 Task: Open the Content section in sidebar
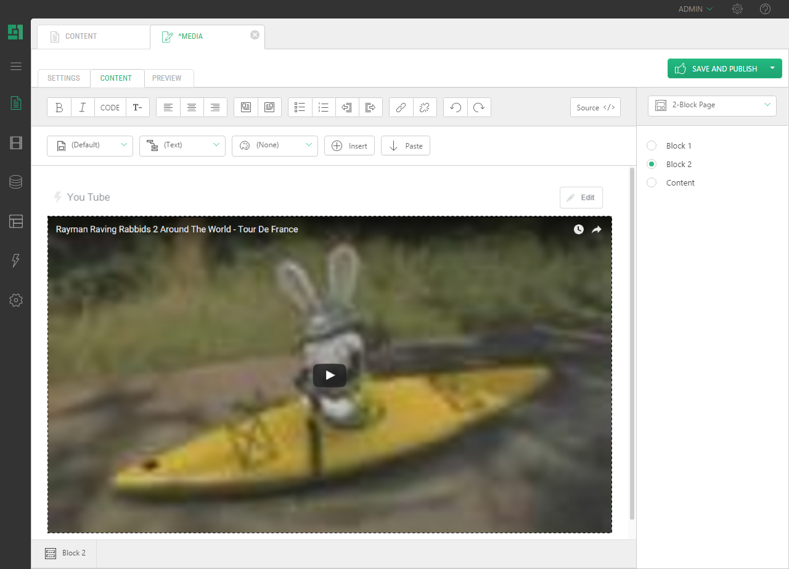[16, 103]
